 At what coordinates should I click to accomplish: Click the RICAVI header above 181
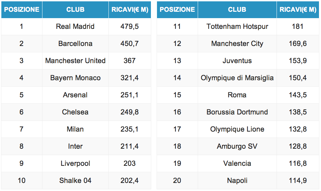(298, 9)
